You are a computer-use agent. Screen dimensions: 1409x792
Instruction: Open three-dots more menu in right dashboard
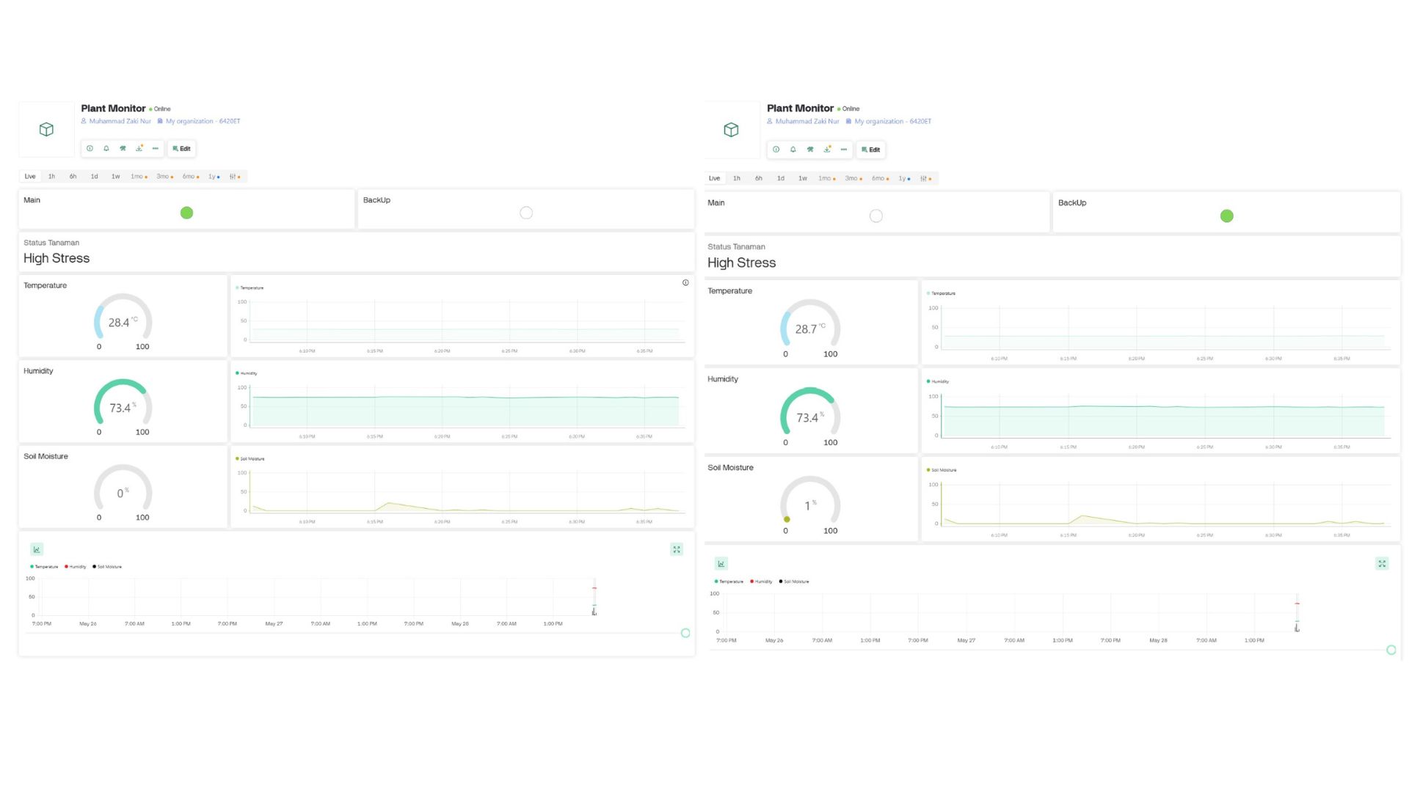[x=844, y=150]
